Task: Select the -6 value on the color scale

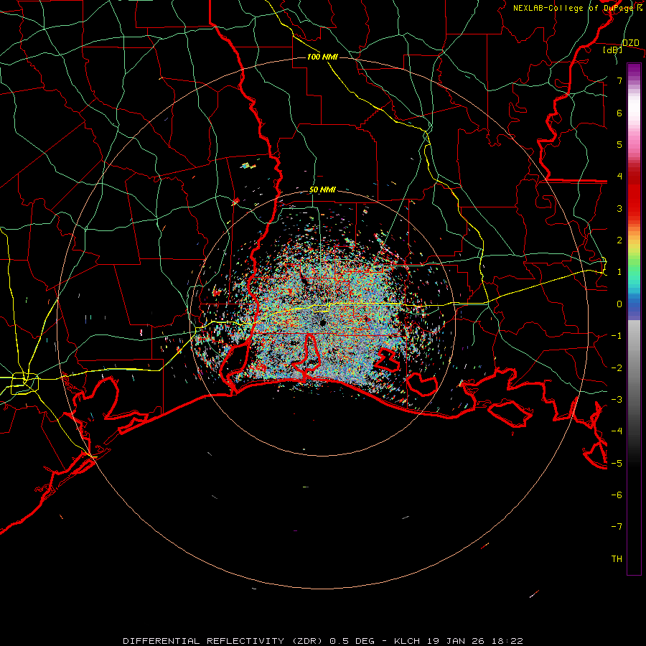Action: [617, 495]
